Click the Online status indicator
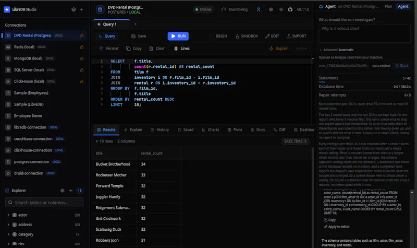 coord(203,9)
